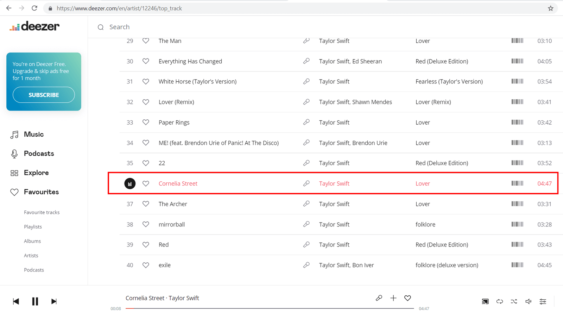The height and width of the screenshot is (313, 563).
Task: Like Everything Has Changed with heart icon
Action: (x=146, y=61)
